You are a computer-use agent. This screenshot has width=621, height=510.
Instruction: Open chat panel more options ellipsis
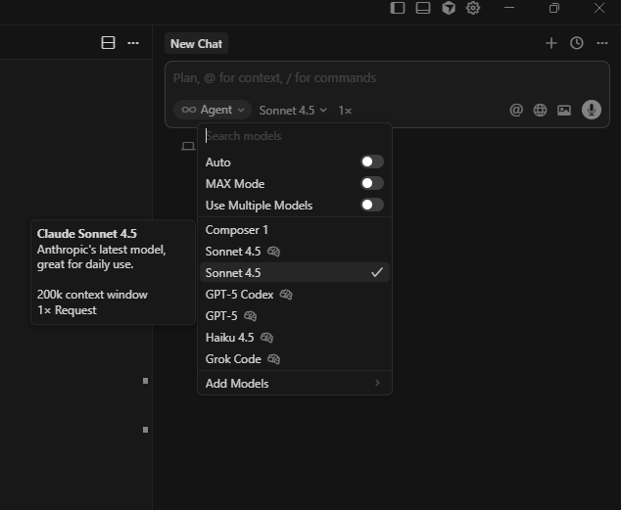[x=602, y=43]
